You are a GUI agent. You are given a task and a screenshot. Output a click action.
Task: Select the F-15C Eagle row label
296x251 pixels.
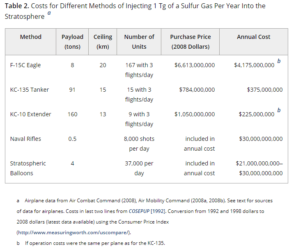pyautogui.click(x=25, y=65)
